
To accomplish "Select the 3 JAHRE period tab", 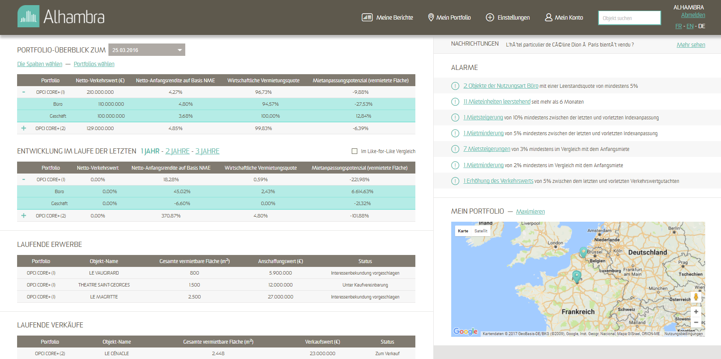I will tap(207, 151).
